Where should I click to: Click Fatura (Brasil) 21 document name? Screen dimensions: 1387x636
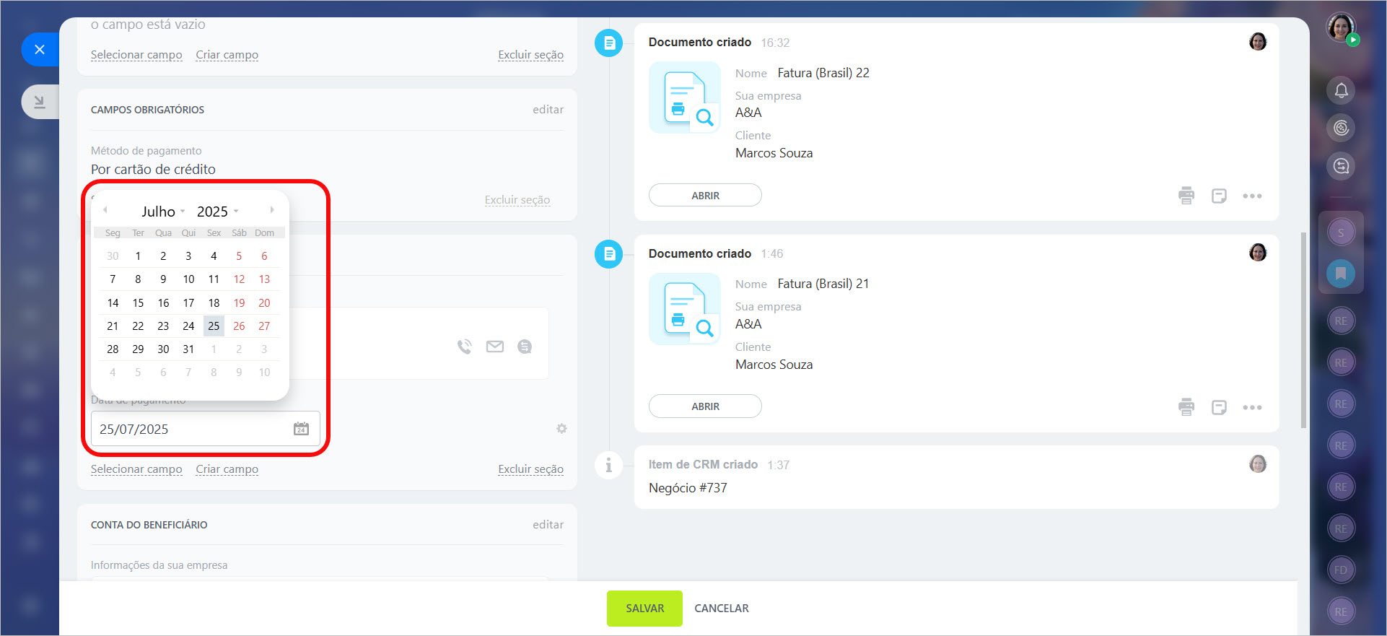pyautogui.click(x=823, y=284)
